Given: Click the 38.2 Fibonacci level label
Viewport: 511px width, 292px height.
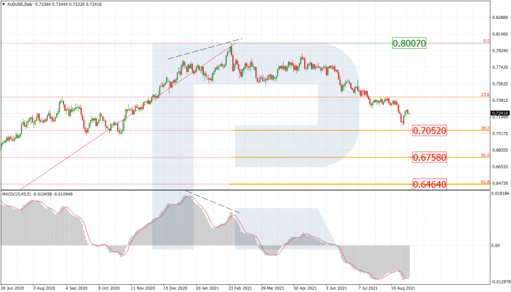Looking at the screenshot, I should [x=486, y=128].
